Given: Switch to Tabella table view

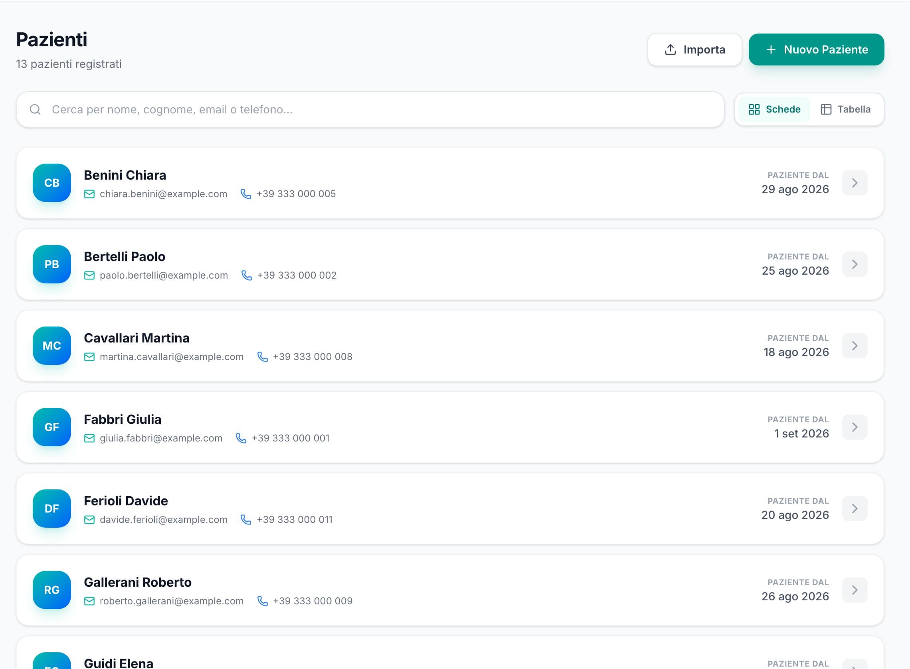Looking at the screenshot, I should (x=845, y=109).
